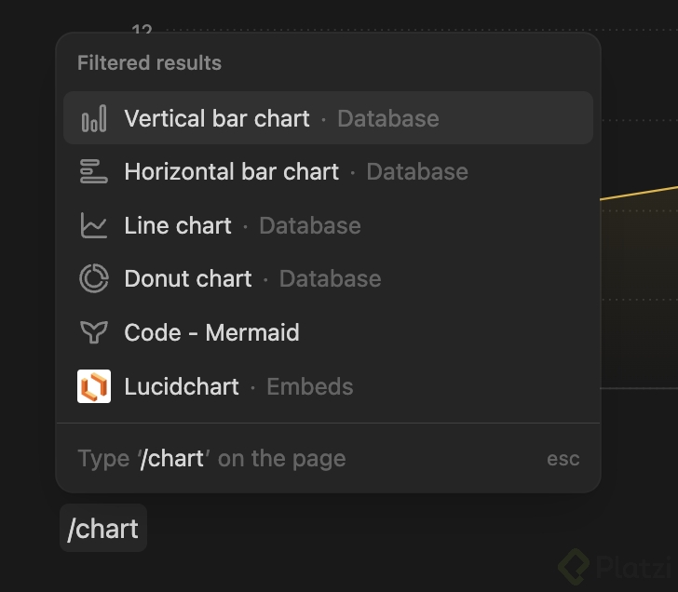Click the /chart slash command text field

[103, 529]
